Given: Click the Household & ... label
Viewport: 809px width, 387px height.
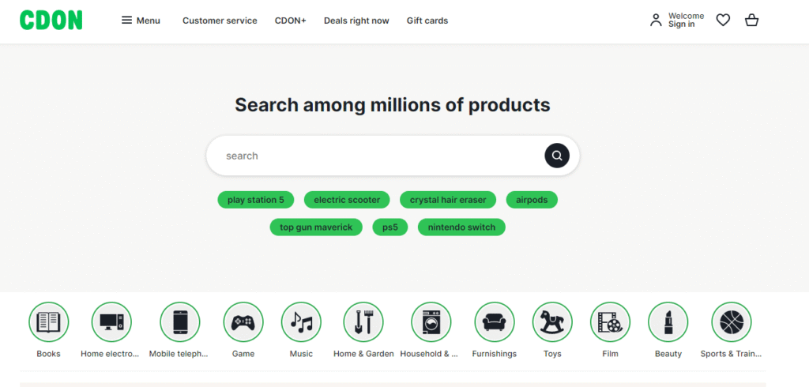Looking at the screenshot, I should (x=429, y=354).
